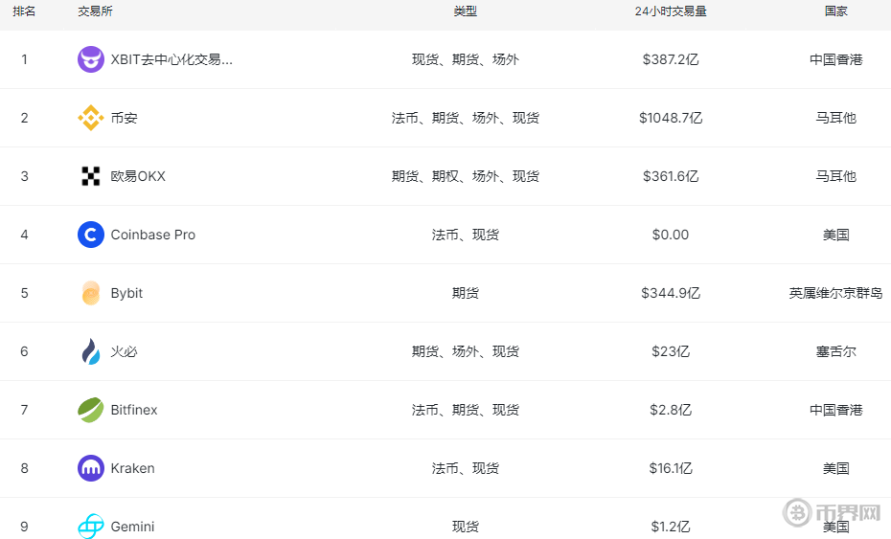The height and width of the screenshot is (539, 891).
Task: Click the 国家 country column header
Action: tap(835, 11)
